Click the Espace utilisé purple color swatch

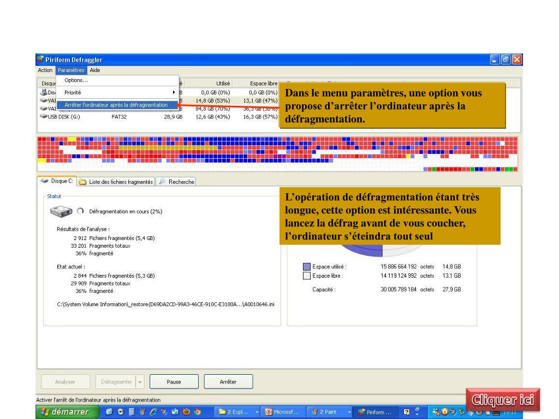point(307,266)
